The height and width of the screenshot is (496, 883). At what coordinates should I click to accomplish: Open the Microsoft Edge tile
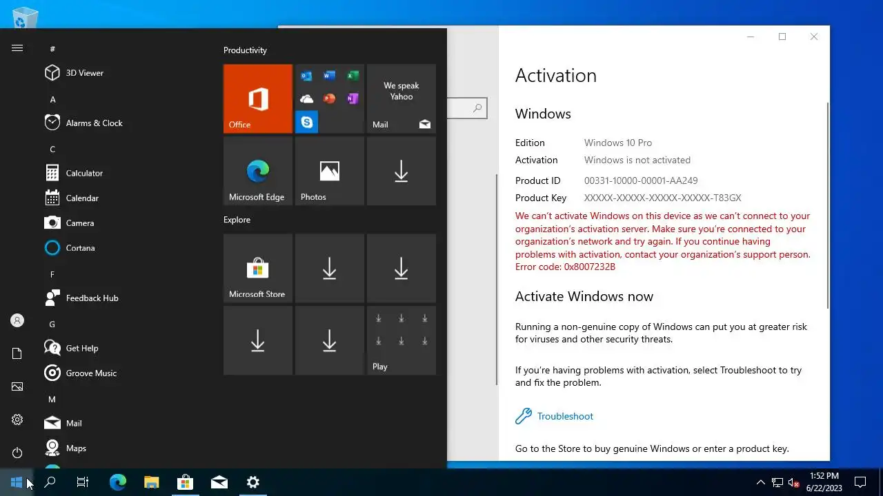258,171
